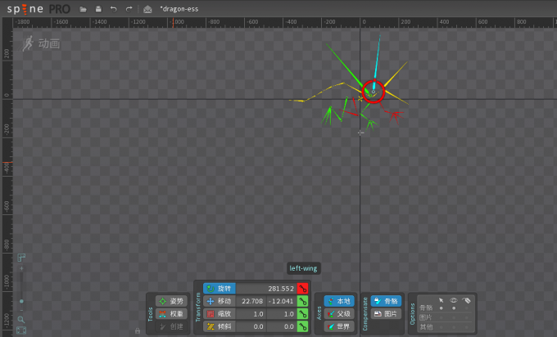
Task: Activate the 旋转 rotate tool
Action: pos(220,289)
